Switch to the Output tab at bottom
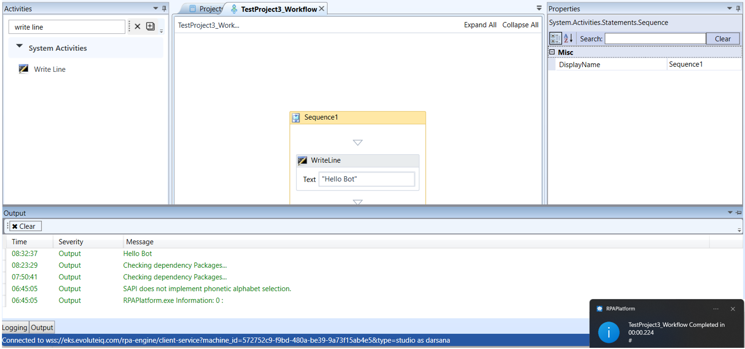 click(x=42, y=328)
